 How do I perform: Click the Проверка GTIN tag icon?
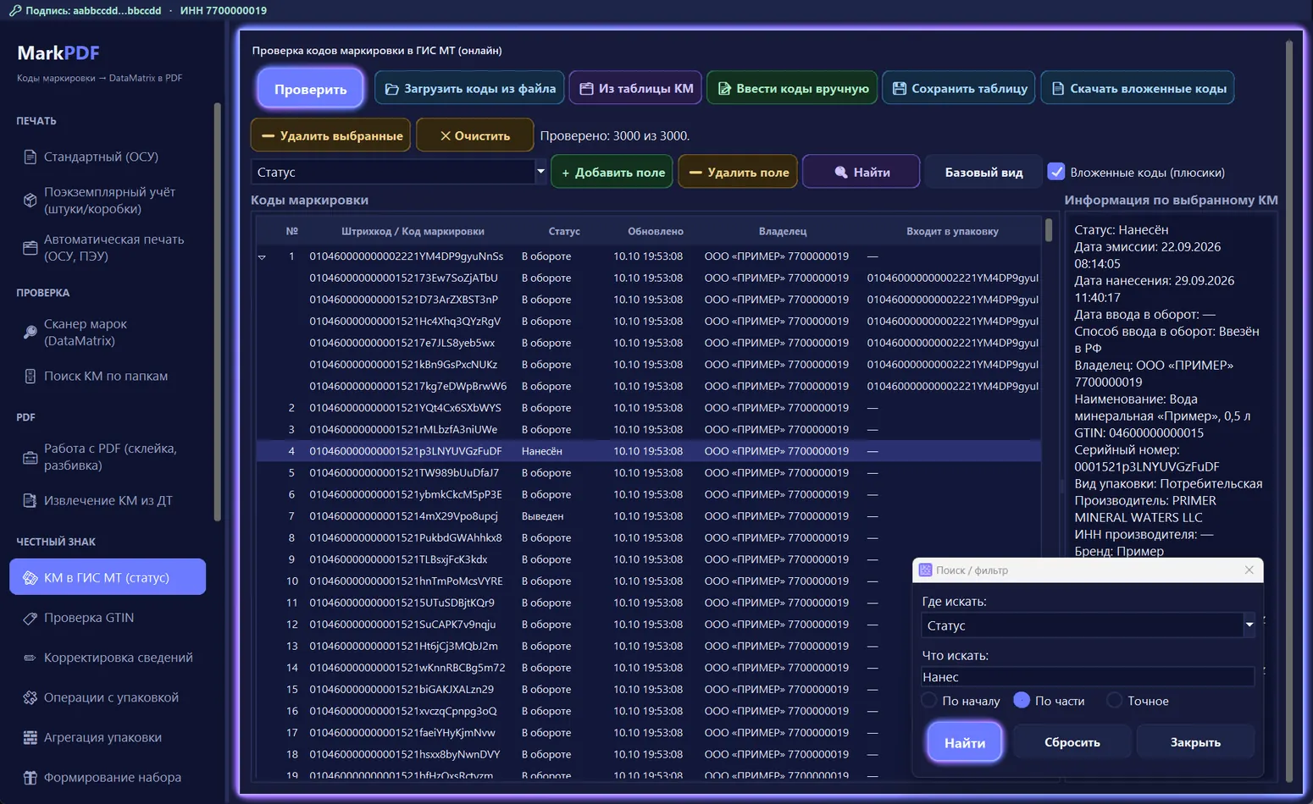click(x=30, y=618)
